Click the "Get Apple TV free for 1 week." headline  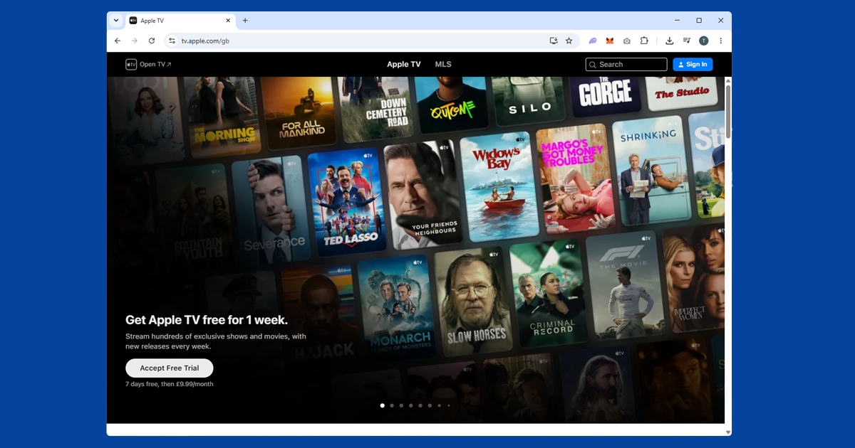coord(207,320)
